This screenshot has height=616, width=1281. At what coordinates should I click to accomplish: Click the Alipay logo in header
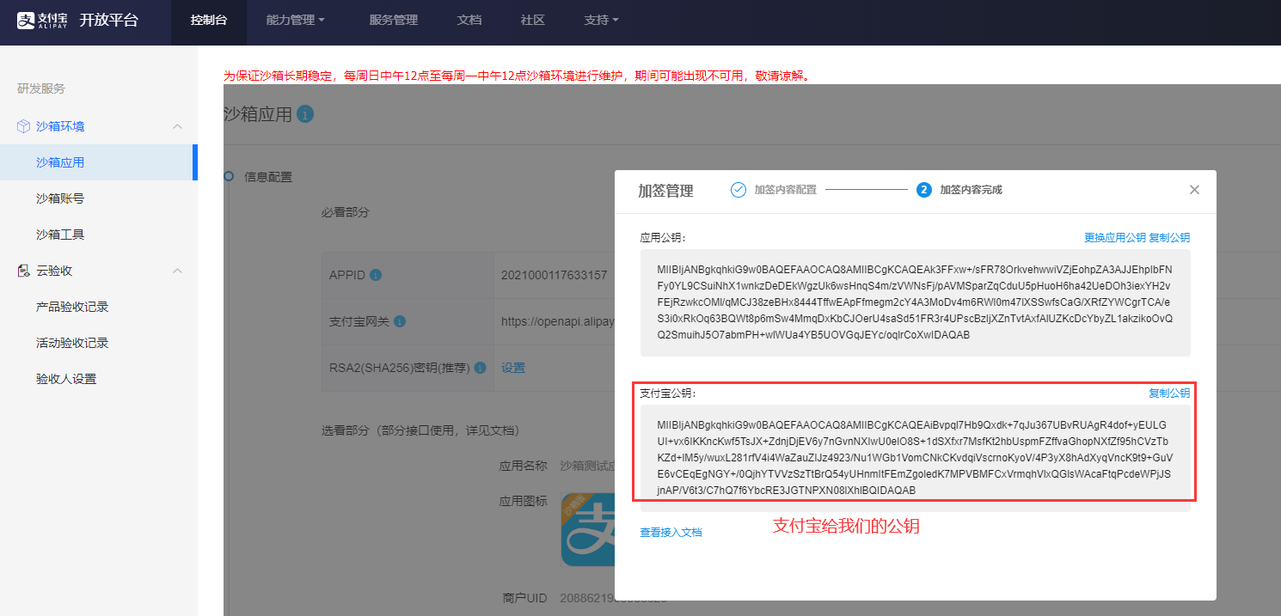pos(43,21)
